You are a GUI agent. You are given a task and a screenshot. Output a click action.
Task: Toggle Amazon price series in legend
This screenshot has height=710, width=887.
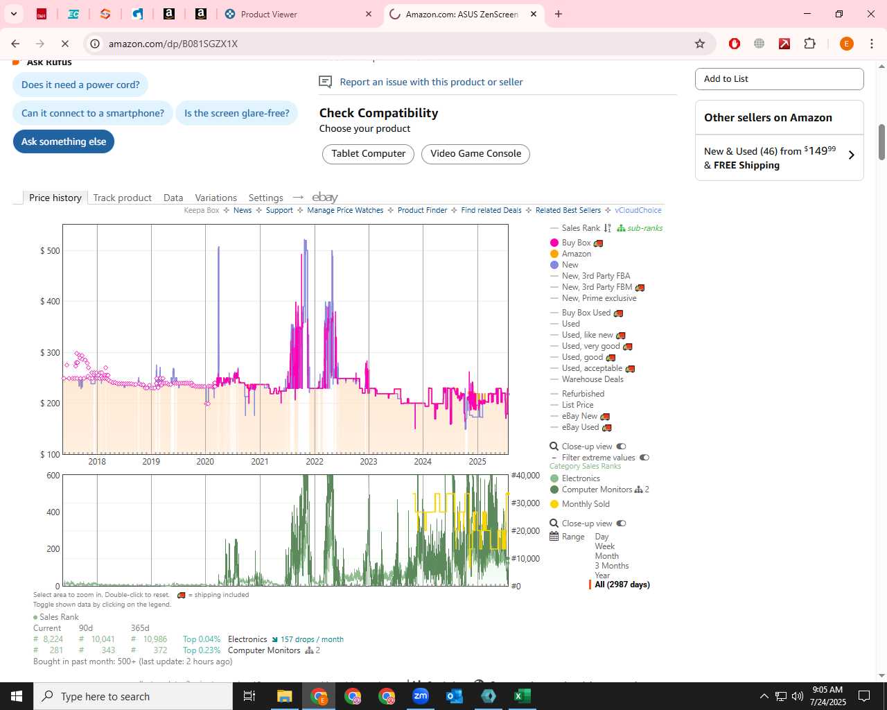(x=571, y=254)
